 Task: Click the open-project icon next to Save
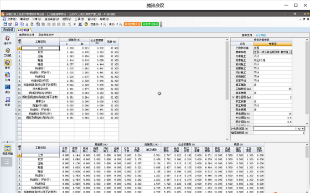pos(10,24)
